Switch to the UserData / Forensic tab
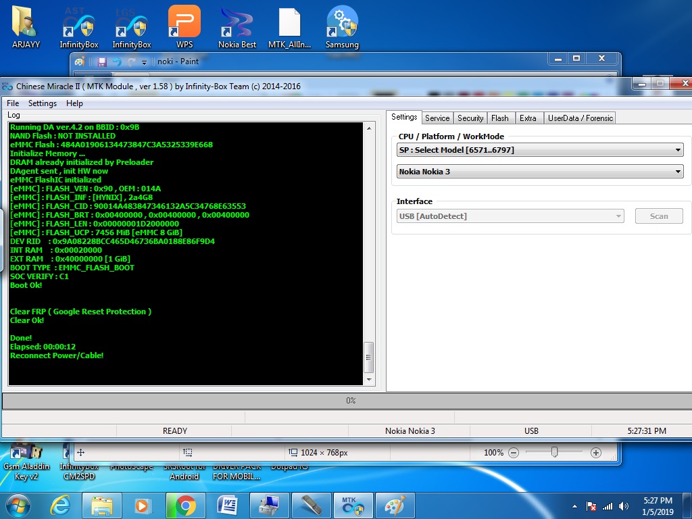692x519 pixels. tap(580, 118)
